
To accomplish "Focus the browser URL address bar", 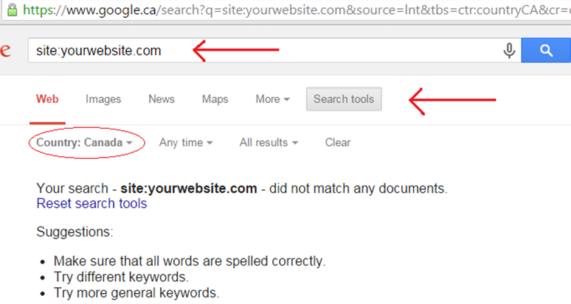I will coord(295,12).
